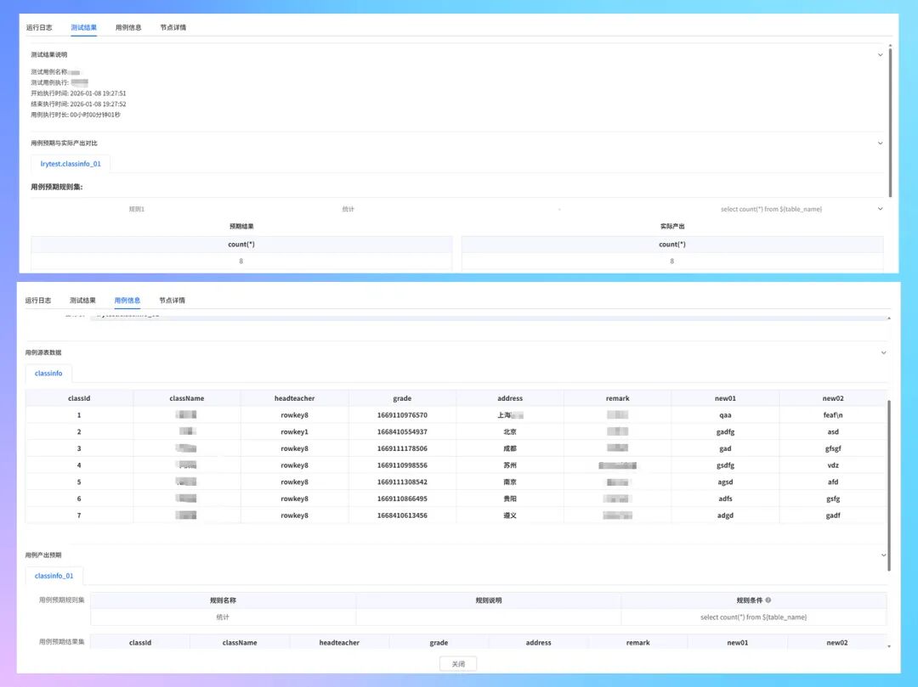Viewport: 918px width, 687px height.
Task: Click the scroll-up arrow in lower panel
Action: point(889,318)
